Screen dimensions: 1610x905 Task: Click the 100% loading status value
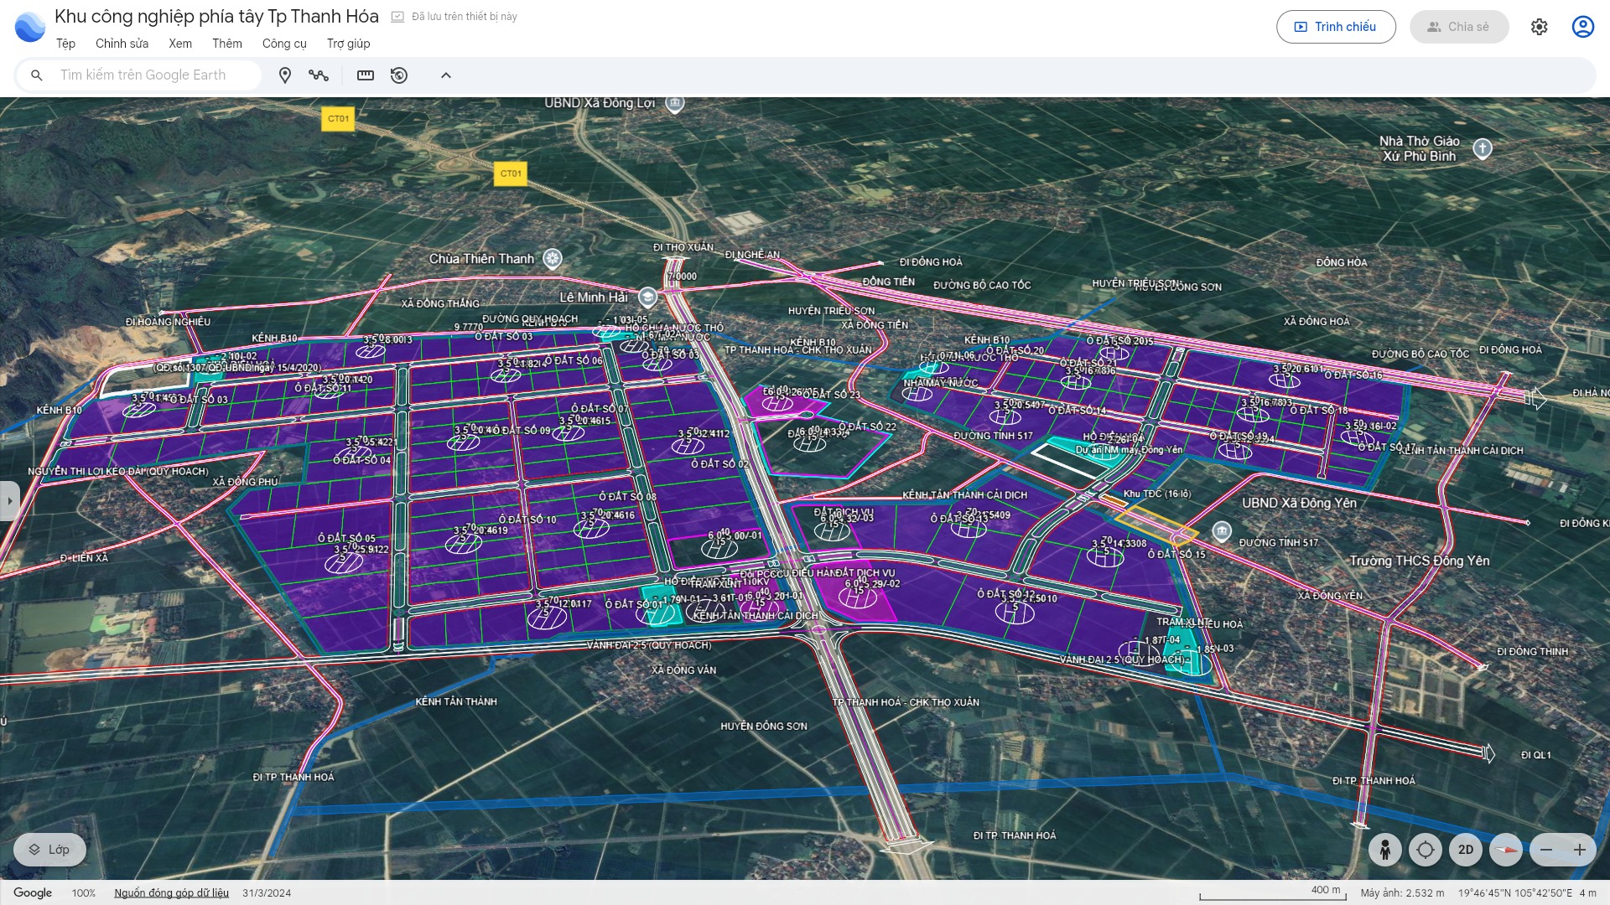84,893
